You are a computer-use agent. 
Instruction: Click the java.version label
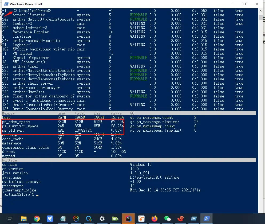click(x=15, y=173)
